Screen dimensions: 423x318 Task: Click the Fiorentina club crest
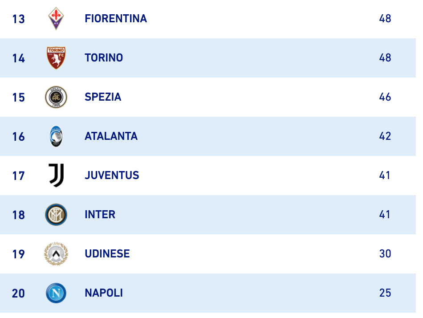(x=56, y=18)
